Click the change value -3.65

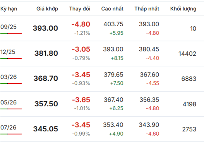[x=81, y=100]
